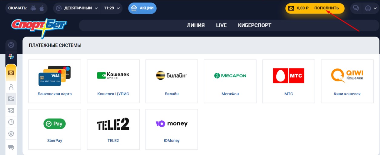
Task: Click the banknote withdrawal arrow sidebar icon
Action: tap(11, 110)
